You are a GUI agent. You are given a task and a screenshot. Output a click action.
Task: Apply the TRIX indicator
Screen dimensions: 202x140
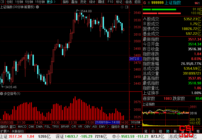[x=56, y=127]
